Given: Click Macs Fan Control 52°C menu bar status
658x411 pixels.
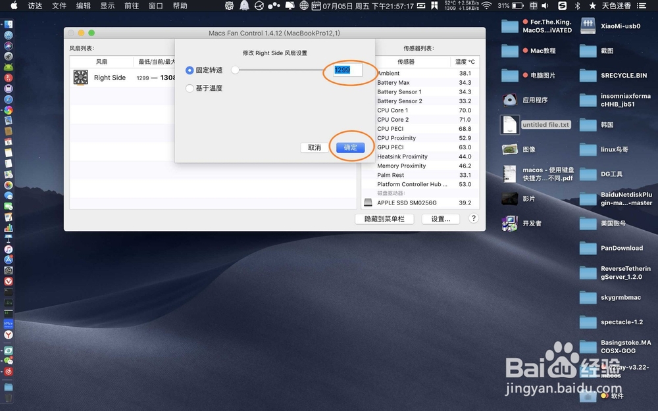Looking at the screenshot, I should [462, 6].
